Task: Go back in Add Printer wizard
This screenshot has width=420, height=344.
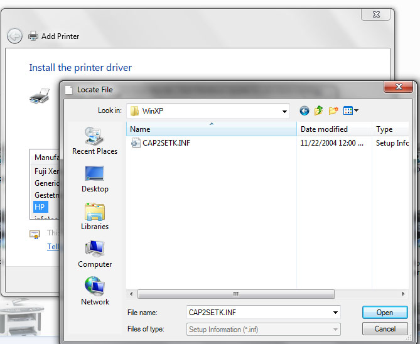Action: (14, 36)
